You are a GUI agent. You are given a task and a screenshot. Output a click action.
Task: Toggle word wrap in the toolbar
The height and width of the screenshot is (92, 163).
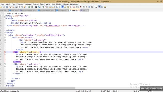pyautogui.click(x=57, y=7)
